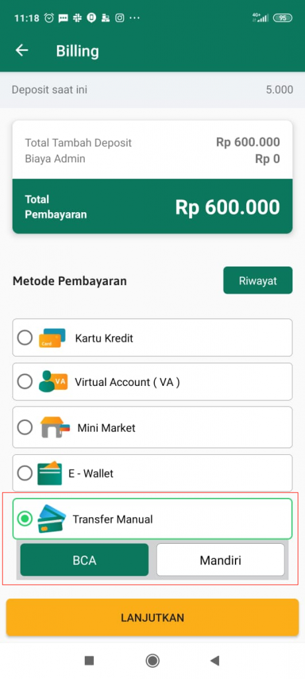Tap the Android recent apps square
The width and height of the screenshot is (305, 679).
click(x=89, y=660)
